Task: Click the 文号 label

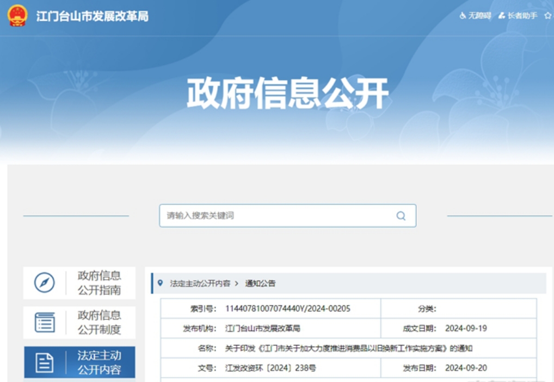Action: click(207, 368)
